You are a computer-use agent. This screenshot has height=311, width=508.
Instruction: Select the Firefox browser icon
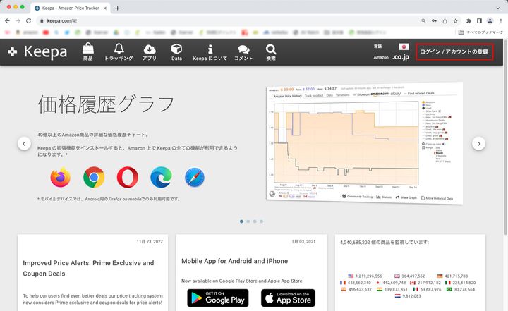point(61,178)
